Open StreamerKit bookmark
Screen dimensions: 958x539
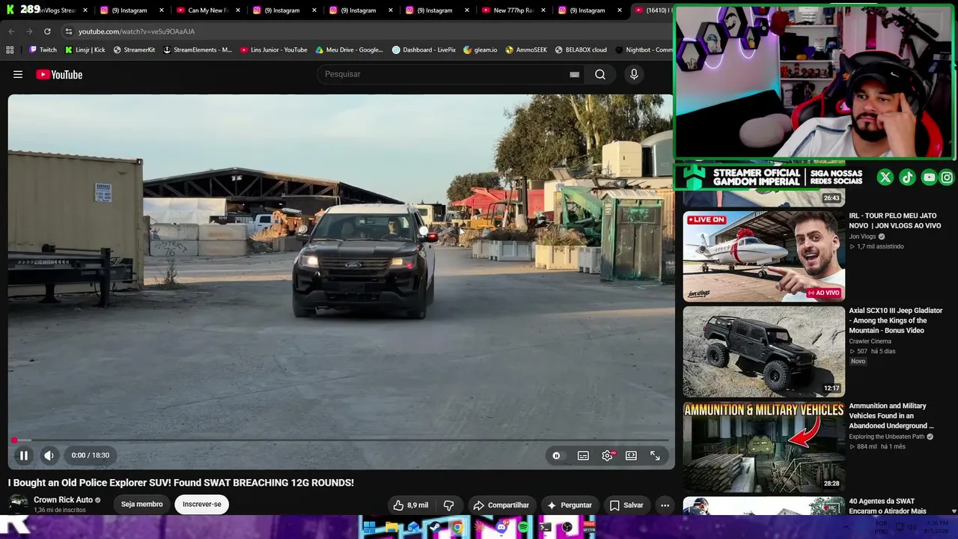click(x=134, y=50)
